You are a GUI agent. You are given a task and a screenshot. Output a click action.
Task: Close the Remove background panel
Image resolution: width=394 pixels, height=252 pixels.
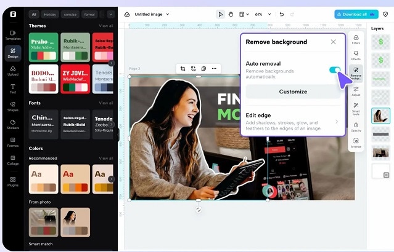pyautogui.click(x=333, y=42)
